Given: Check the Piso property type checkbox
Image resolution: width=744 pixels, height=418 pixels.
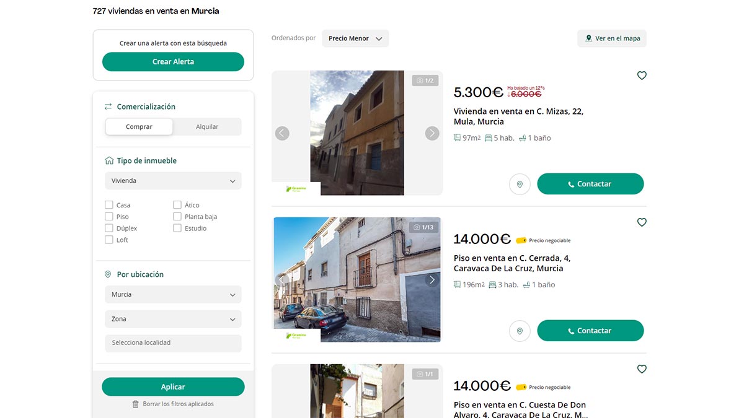Looking at the screenshot, I should click(x=108, y=216).
